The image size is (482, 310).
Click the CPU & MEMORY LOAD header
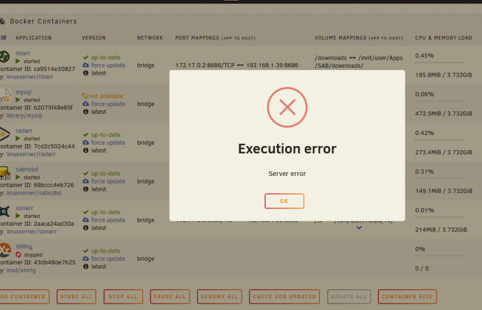443,38
